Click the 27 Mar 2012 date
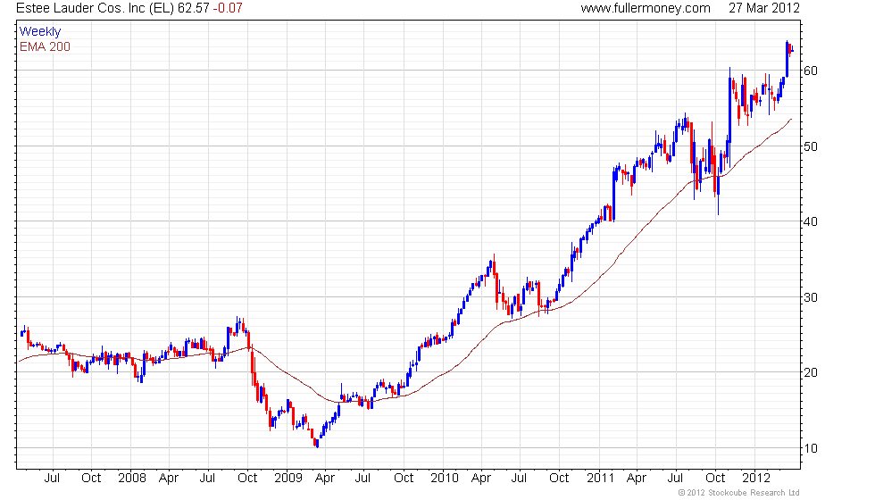This screenshot has height=500, width=875. coord(764,8)
